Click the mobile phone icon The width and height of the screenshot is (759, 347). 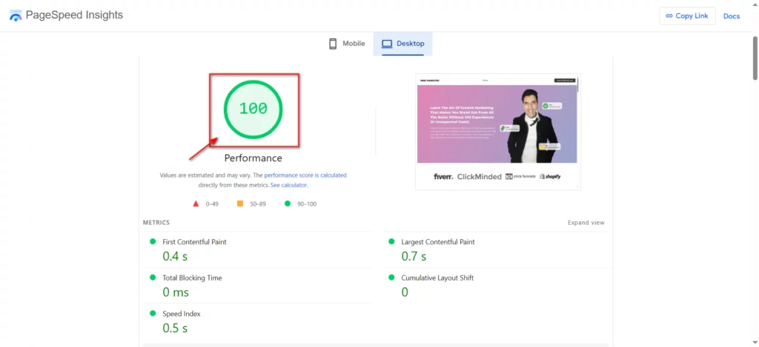[333, 44]
